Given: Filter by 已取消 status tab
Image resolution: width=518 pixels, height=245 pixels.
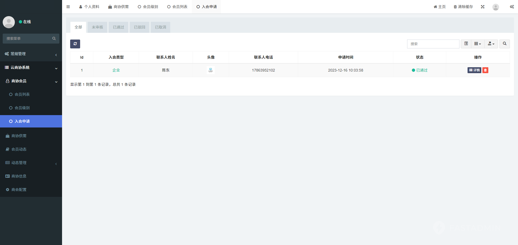Looking at the screenshot, I should click(x=161, y=27).
